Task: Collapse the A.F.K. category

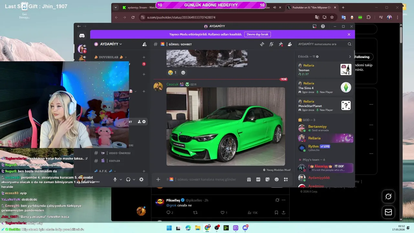Action: tap(105, 171)
